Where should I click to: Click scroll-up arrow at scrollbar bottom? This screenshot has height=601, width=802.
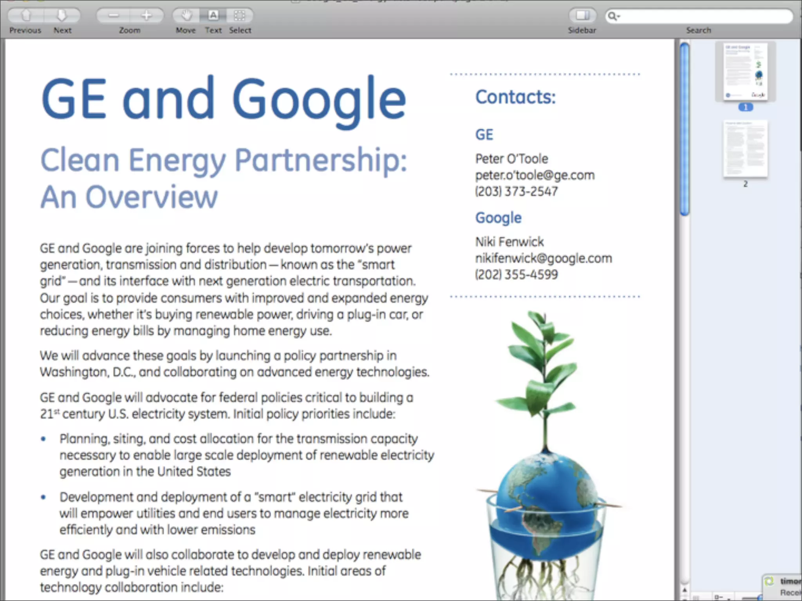pyautogui.click(x=685, y=590)
